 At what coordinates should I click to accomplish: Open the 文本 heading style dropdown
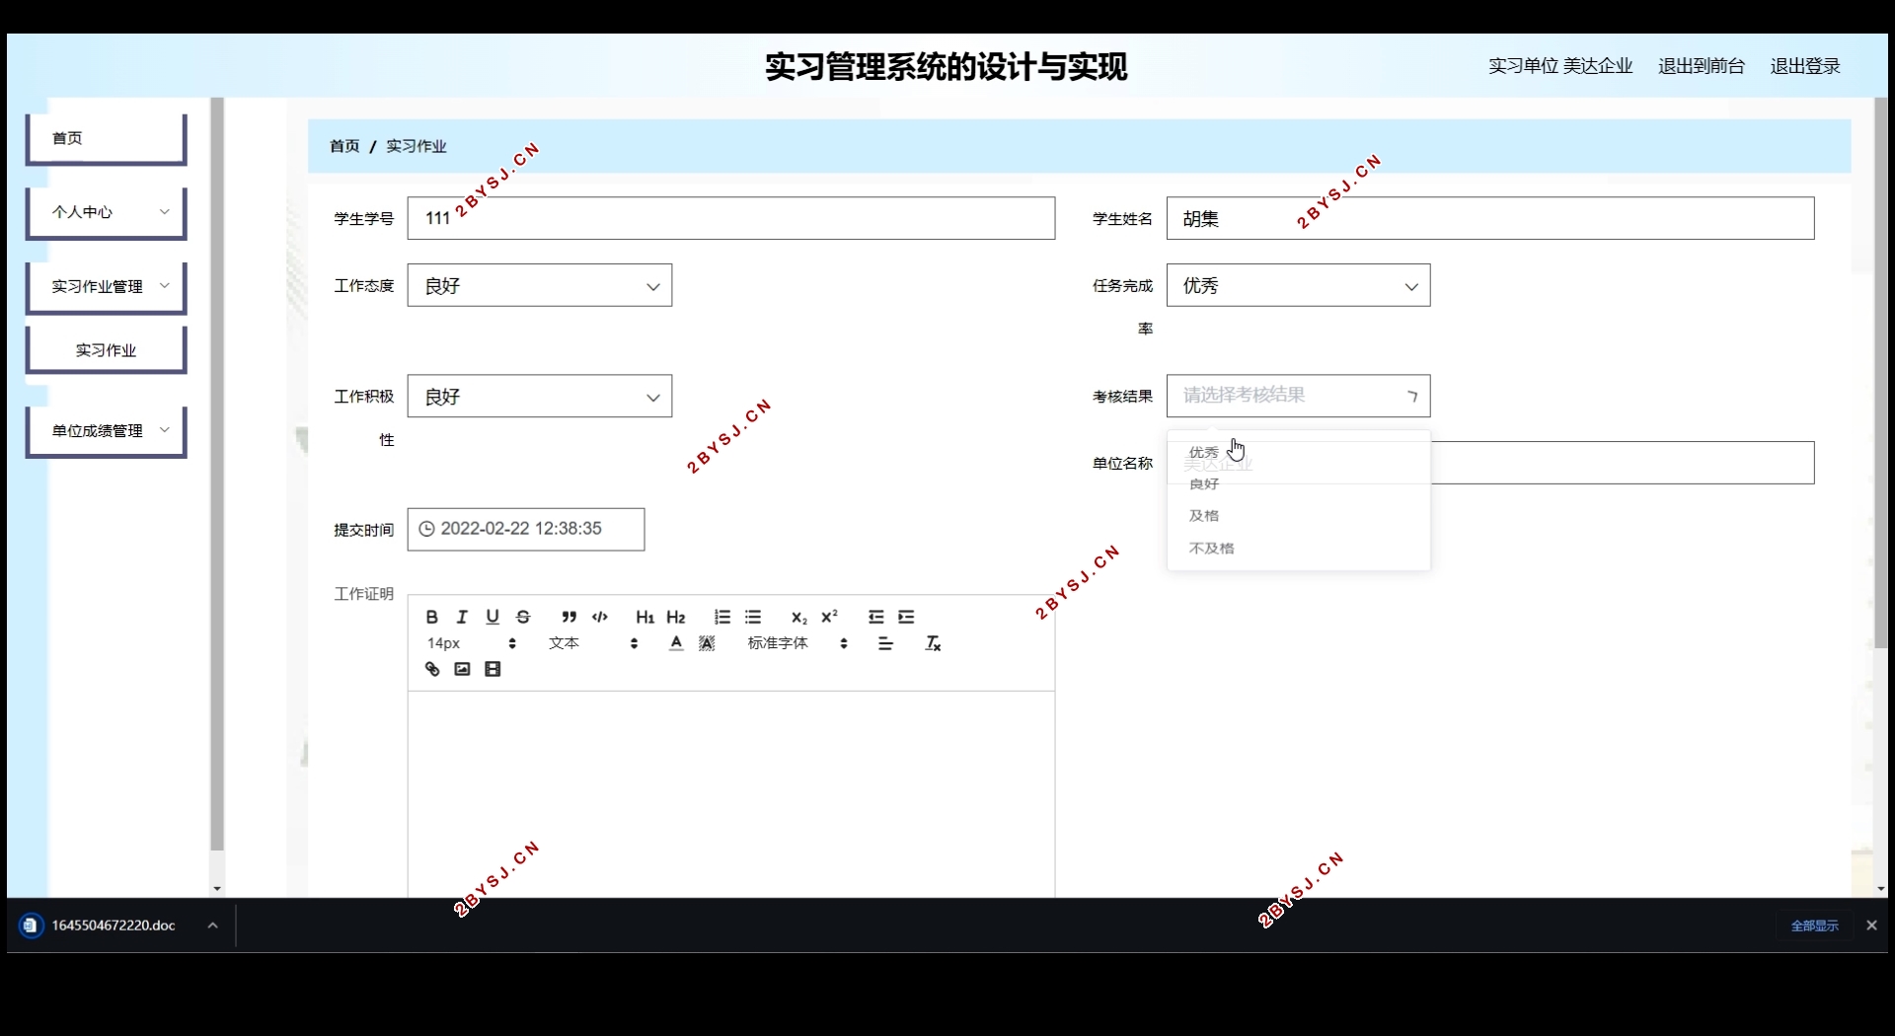tap(593, 643)
